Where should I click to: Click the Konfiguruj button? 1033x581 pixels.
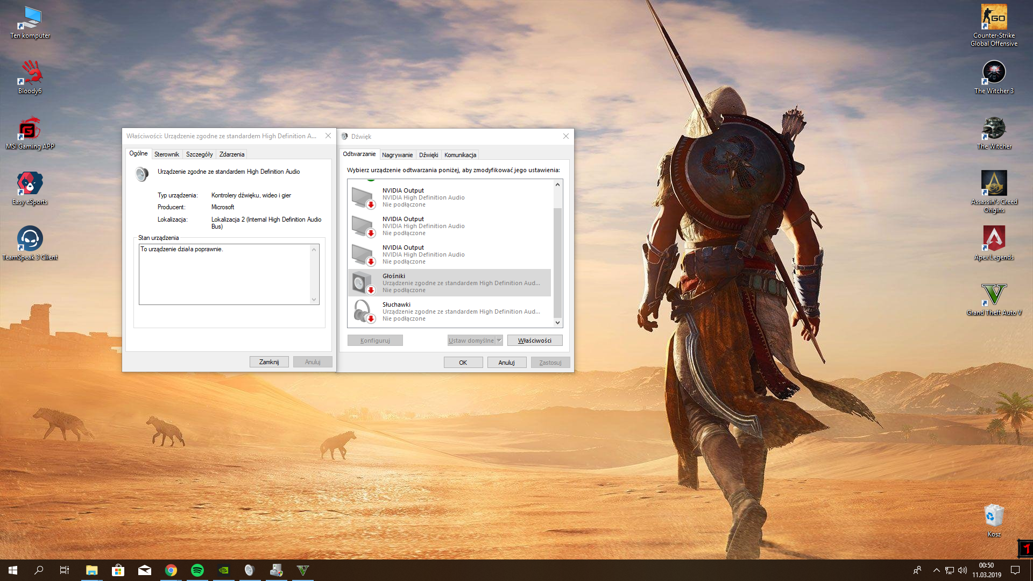coord(375,341)
